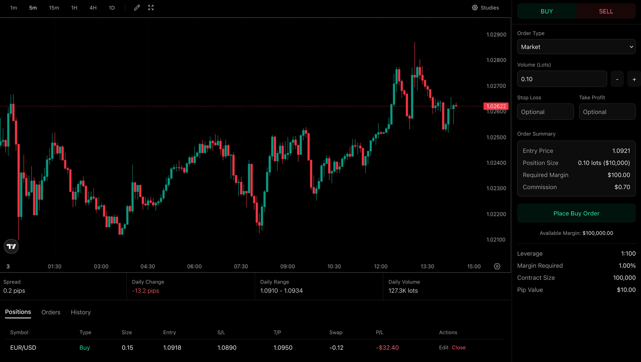Click the Swap value -0.12

[336, 348]
